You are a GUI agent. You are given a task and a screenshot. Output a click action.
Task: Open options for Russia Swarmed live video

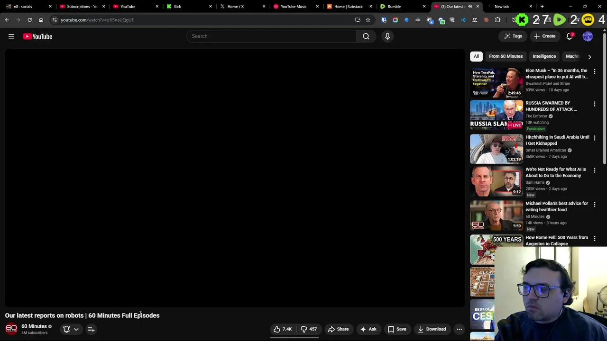595,104
